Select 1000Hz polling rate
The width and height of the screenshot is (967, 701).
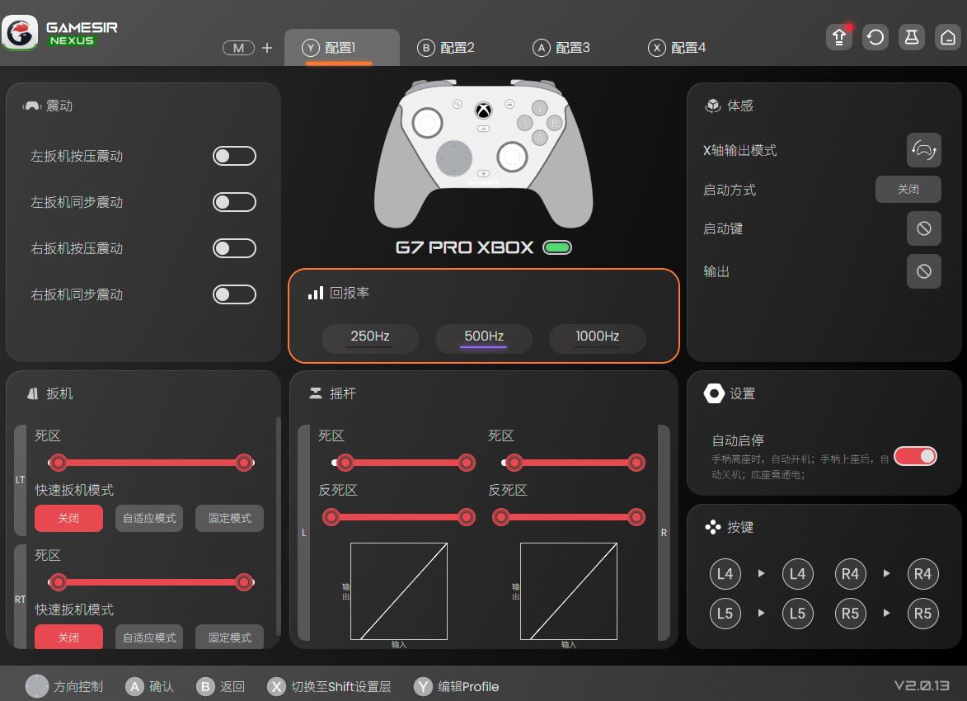pyautogui.click(x=598, y=337)
